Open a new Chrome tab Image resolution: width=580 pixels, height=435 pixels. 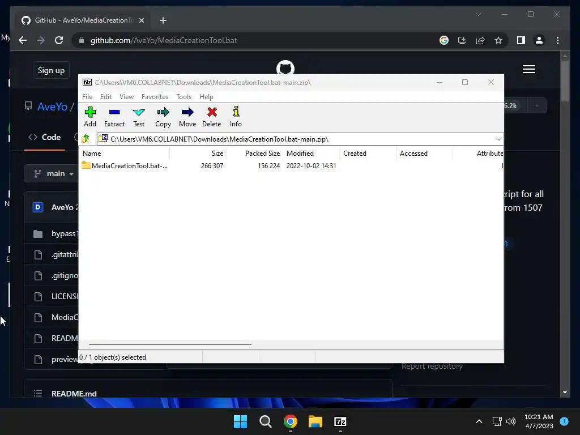(163, 20)
